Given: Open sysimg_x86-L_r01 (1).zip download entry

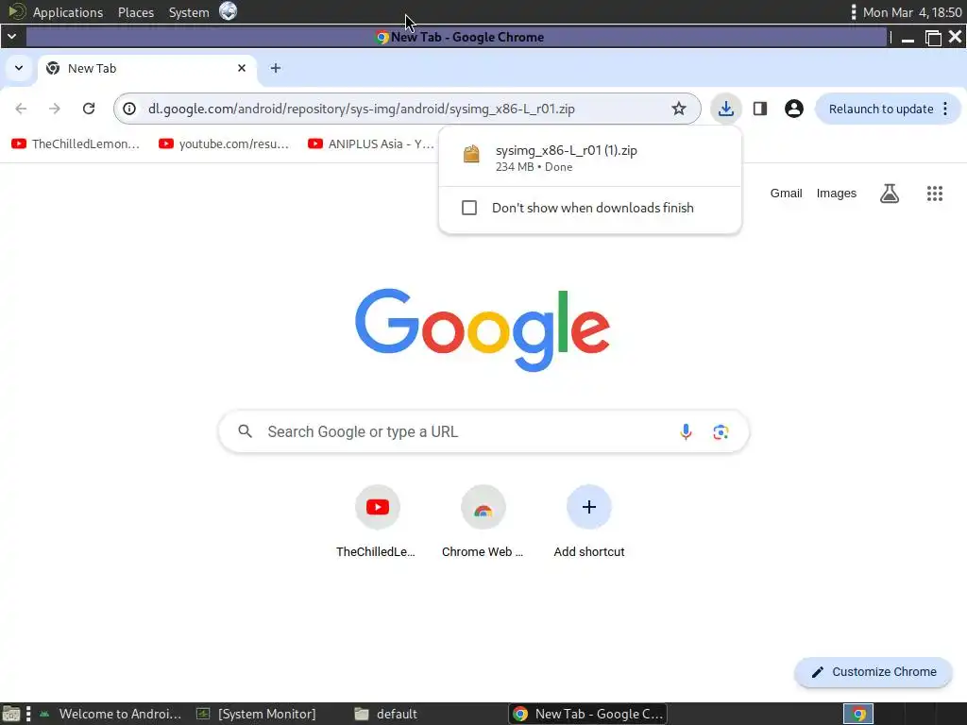Looking at the screenshot, I should pyautogui.click(x=590, y=158).
